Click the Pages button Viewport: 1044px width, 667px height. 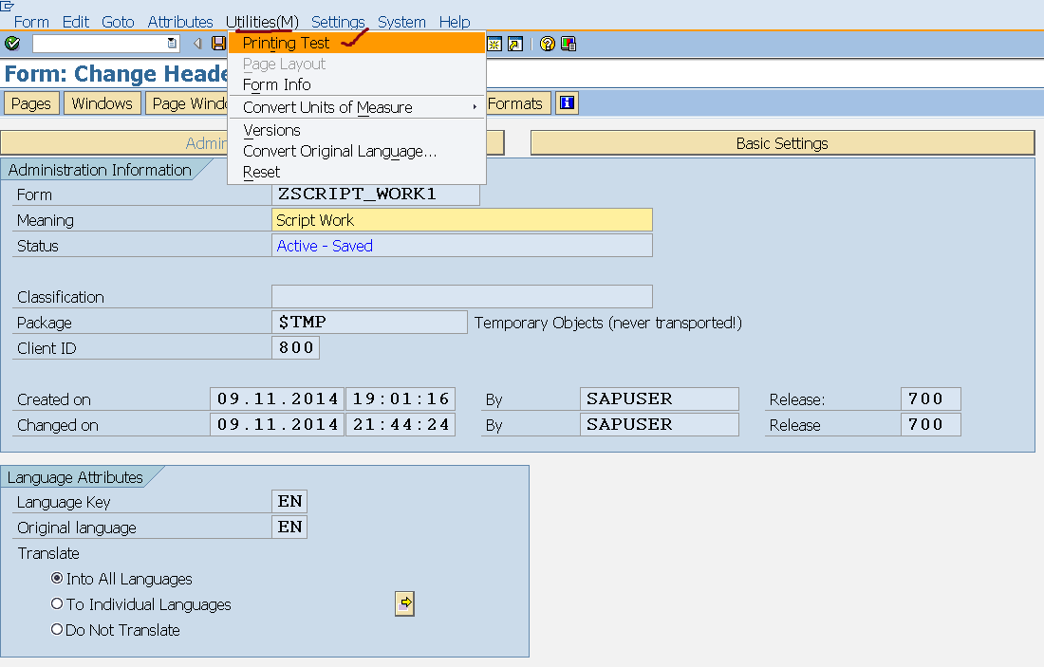31,103
